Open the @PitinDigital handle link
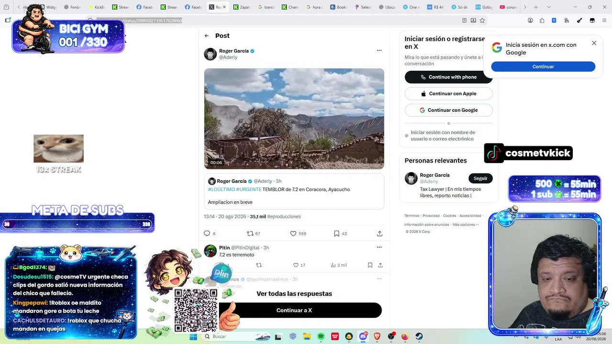The width and height of the screenshot is (612, 344). pos(246,247)
